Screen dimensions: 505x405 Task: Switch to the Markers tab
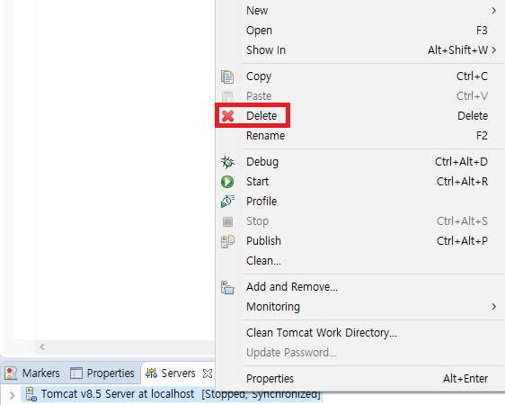point(32,373)
